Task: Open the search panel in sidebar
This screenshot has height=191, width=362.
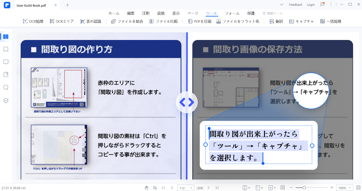Action: click(x=6, y=88)
